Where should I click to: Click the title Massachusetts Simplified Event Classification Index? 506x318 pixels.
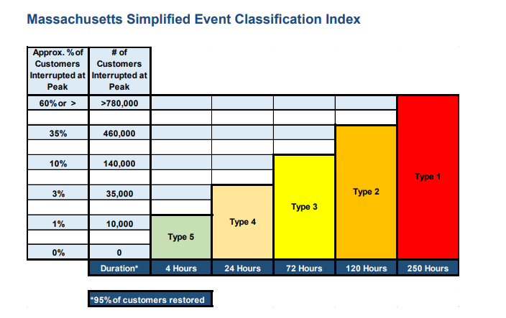(x=193, y=19)
